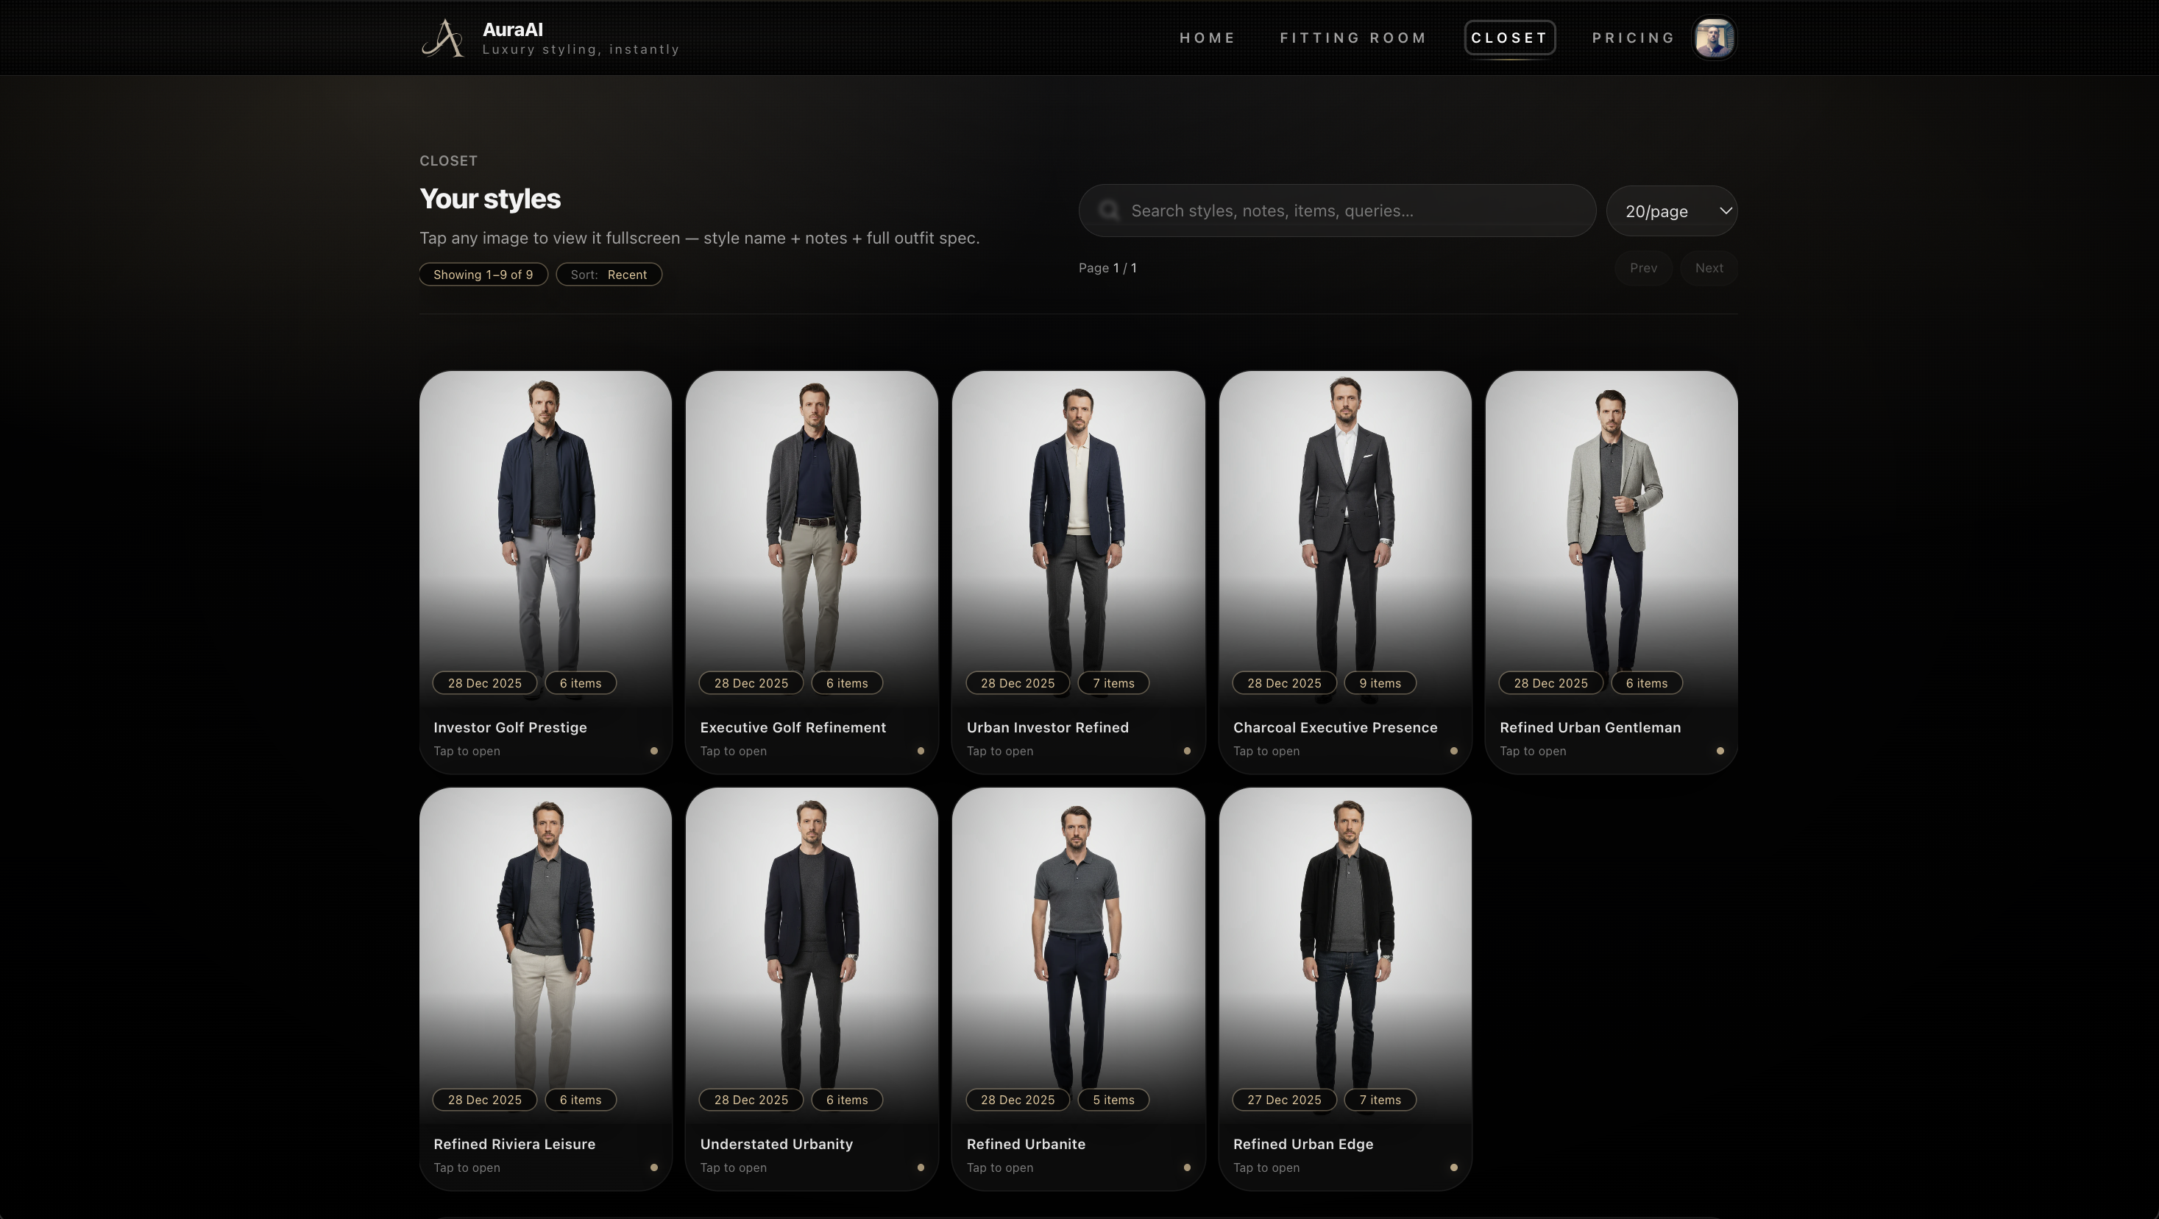Change ordering via the Sort: Recent chip

[609, 274]
